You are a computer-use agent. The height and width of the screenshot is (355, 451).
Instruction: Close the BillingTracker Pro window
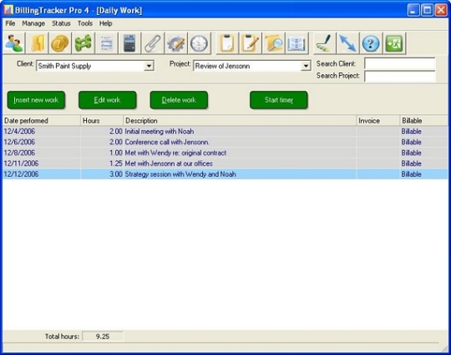pos(441,10)
